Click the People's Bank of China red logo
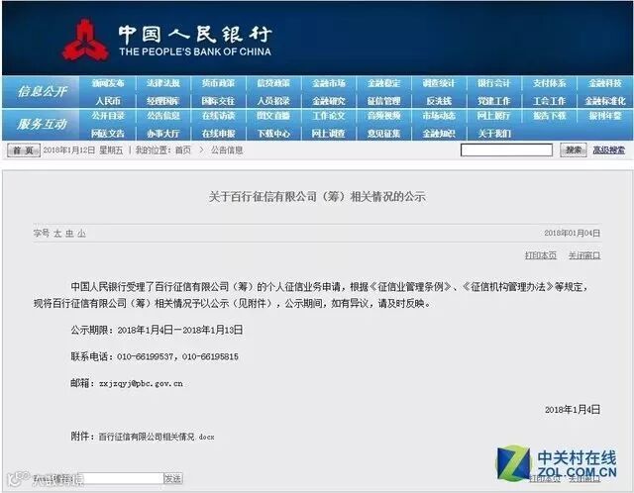 (85, 40)
